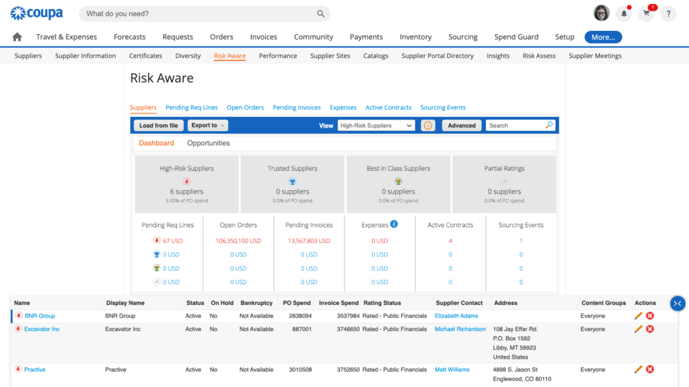This screenshot has height=387, width=689.
Task: Click the Advanced button
Action: [462, 126]
